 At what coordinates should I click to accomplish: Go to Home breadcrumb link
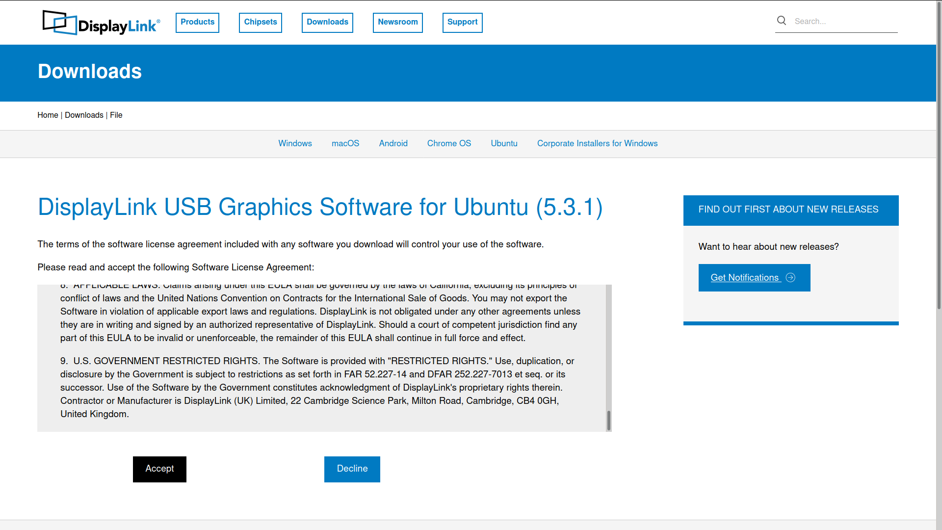coord(48,115)
